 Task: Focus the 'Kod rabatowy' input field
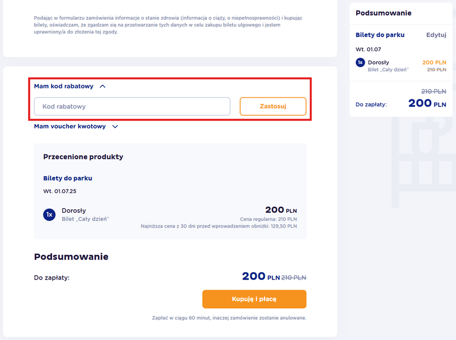[132, 106]
